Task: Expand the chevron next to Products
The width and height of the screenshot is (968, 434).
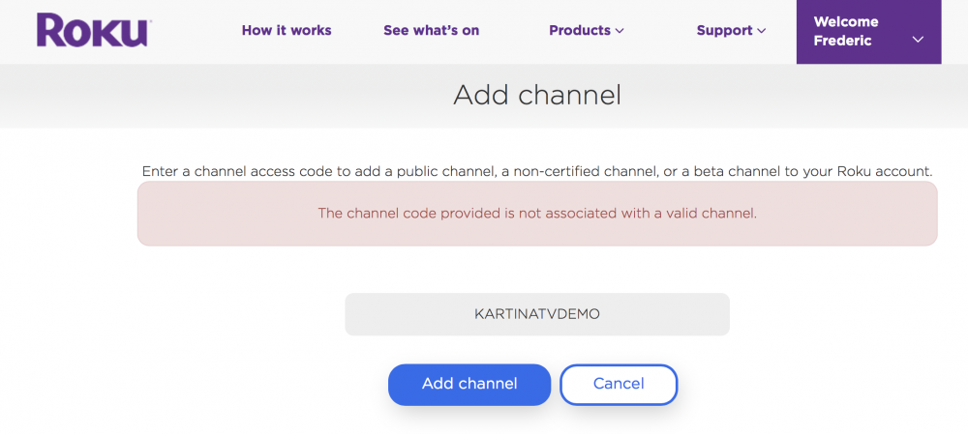Action: click(620, 31)
